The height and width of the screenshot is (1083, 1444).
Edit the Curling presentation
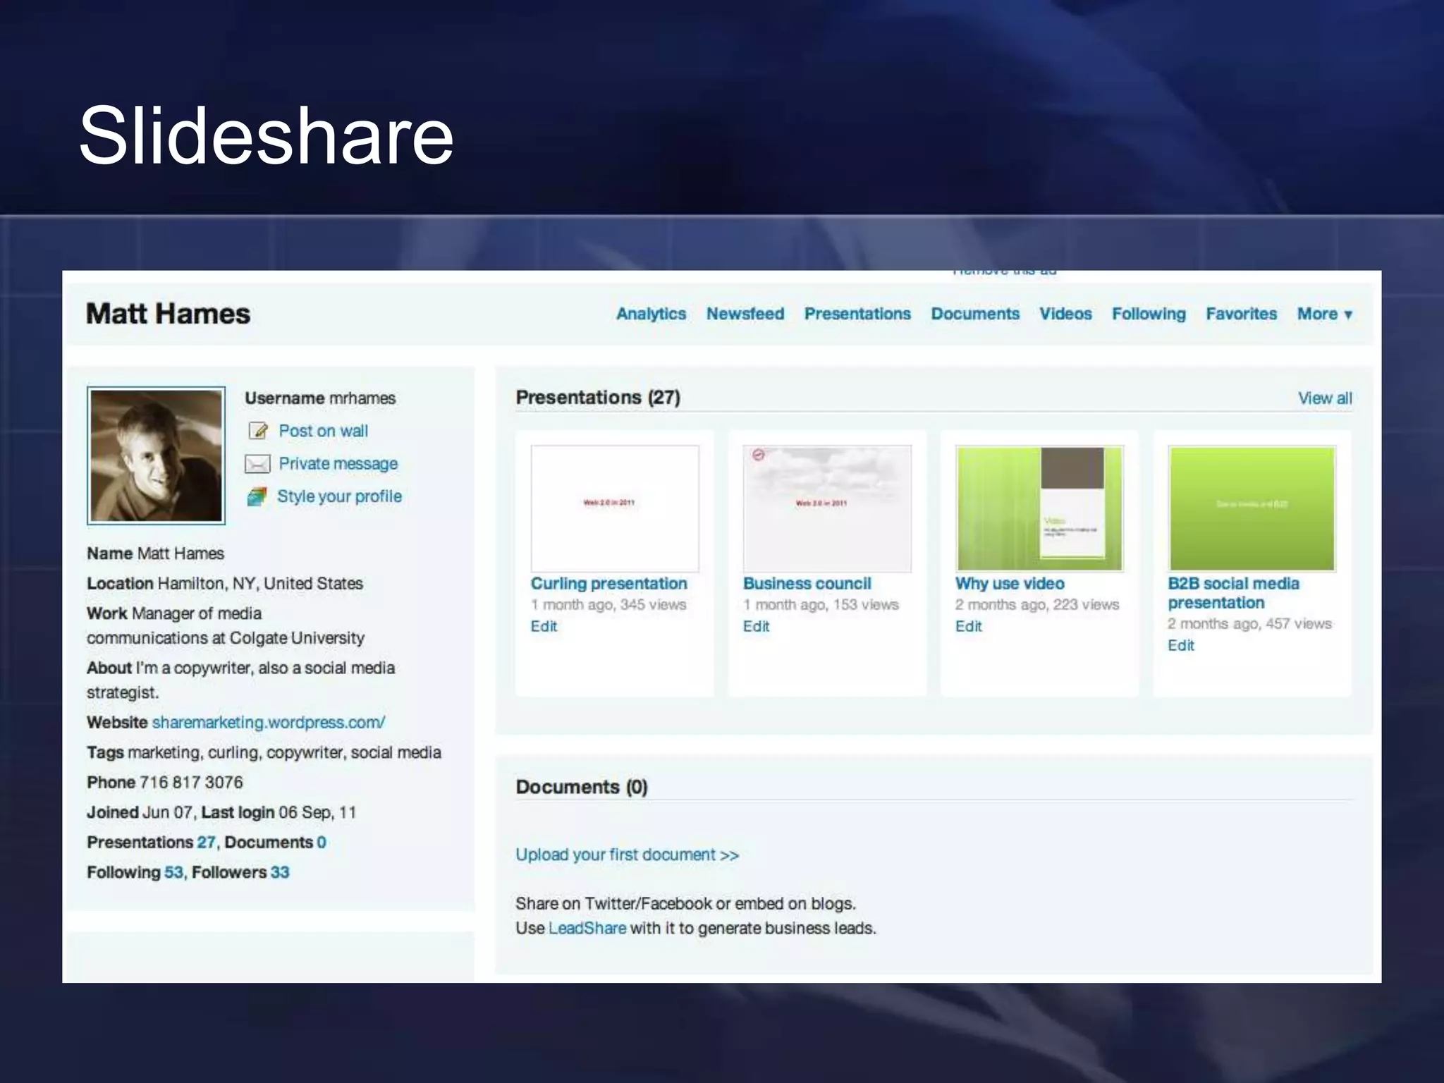click(x=544, y=626)
